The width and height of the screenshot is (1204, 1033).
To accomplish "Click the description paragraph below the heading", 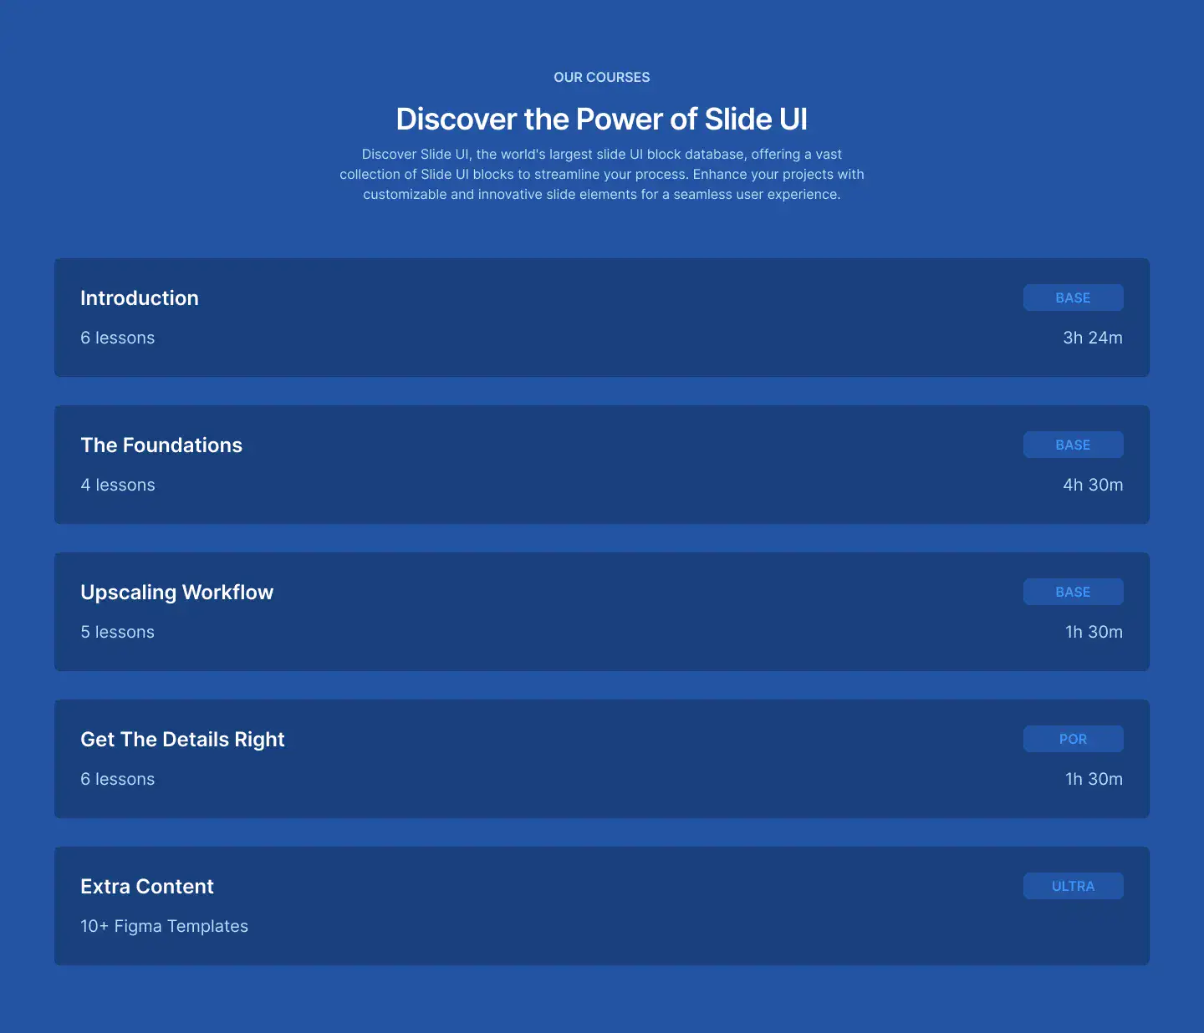I will (602, 174).
